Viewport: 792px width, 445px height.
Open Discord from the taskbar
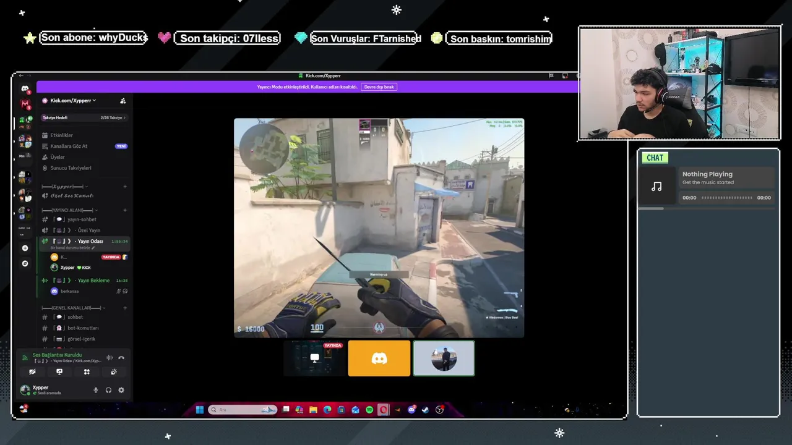[412, 410]
